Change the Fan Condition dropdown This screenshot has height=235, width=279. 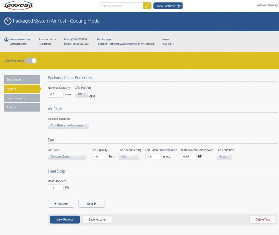click(x=224, y=156)
